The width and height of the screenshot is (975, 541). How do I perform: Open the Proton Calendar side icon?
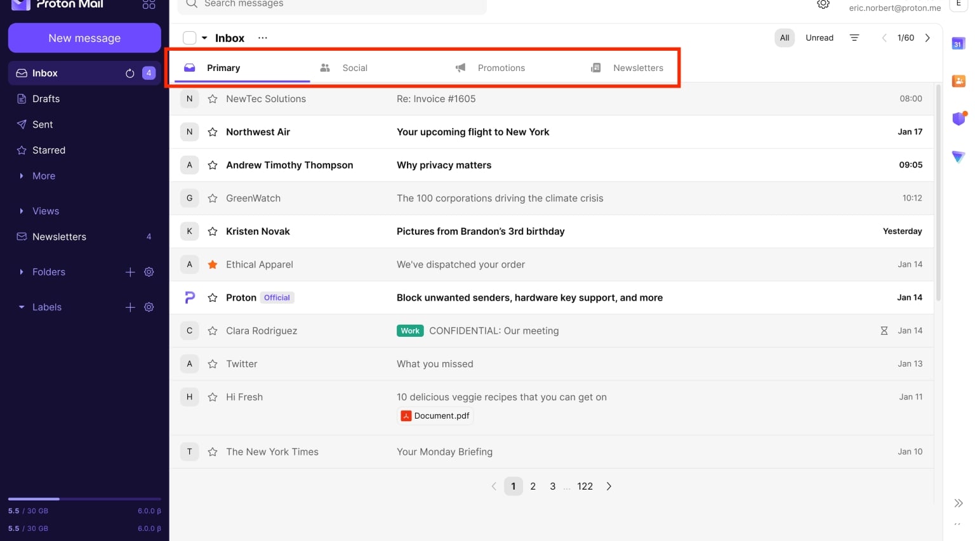point(958,44)
